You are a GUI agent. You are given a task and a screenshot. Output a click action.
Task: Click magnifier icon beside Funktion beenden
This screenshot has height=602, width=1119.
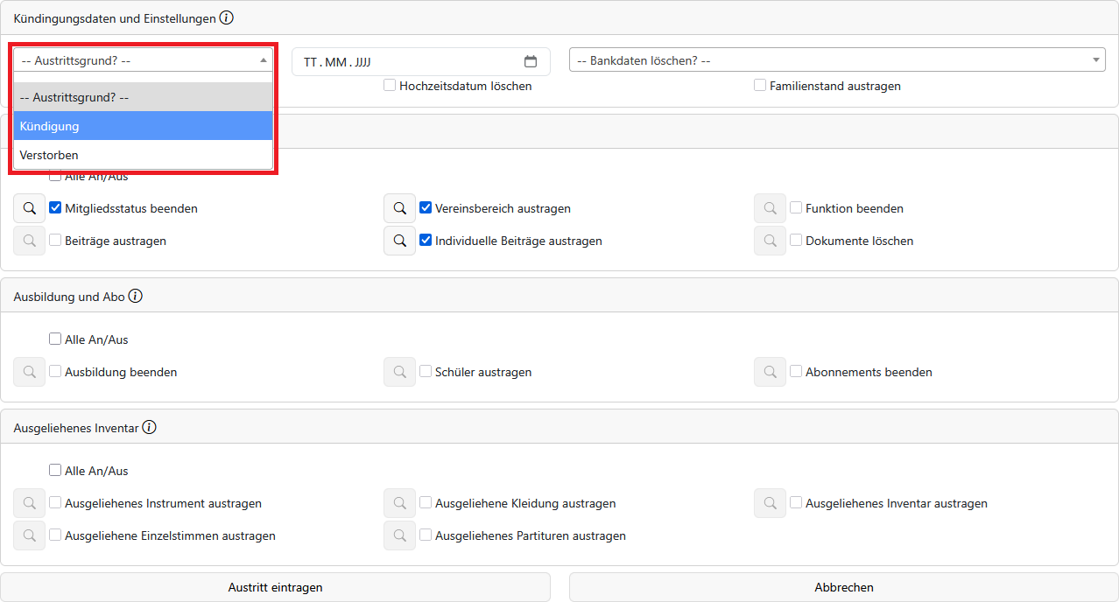click(x=770, y=208)
